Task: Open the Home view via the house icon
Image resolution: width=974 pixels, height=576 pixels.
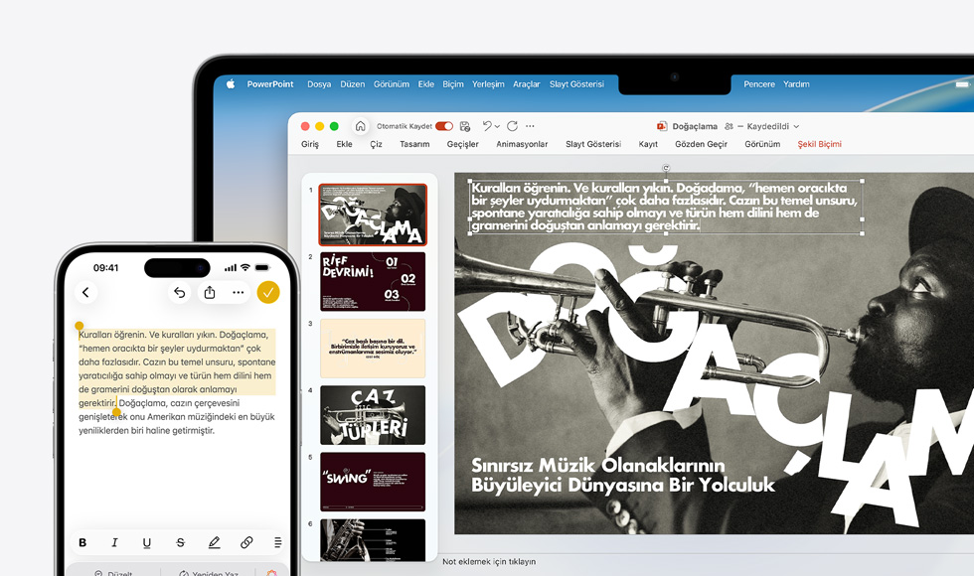Action: tap(361, 127)
